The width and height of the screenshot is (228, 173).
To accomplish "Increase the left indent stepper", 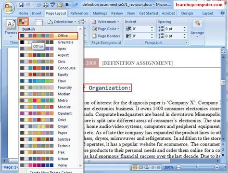I will pos(152,27).
